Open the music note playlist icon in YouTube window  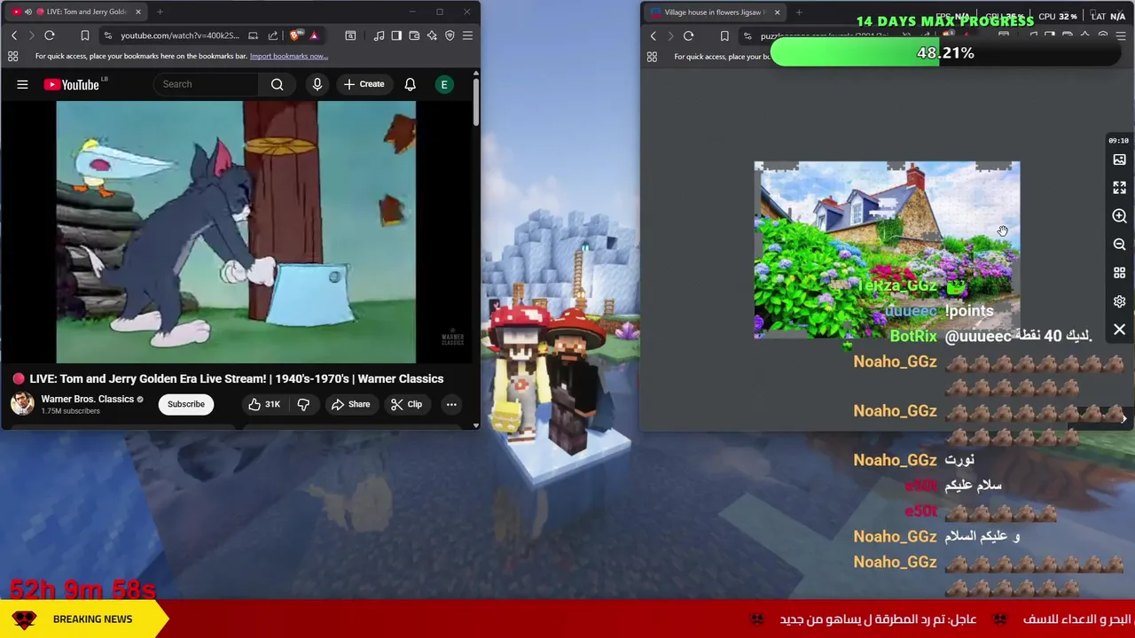[x=380, y=35]
